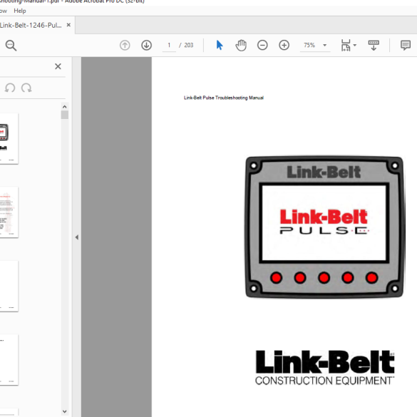The width and height of the screenshot is (417, 417).
Task: Open the zoom level dropdown arrow
Action: 325,45
